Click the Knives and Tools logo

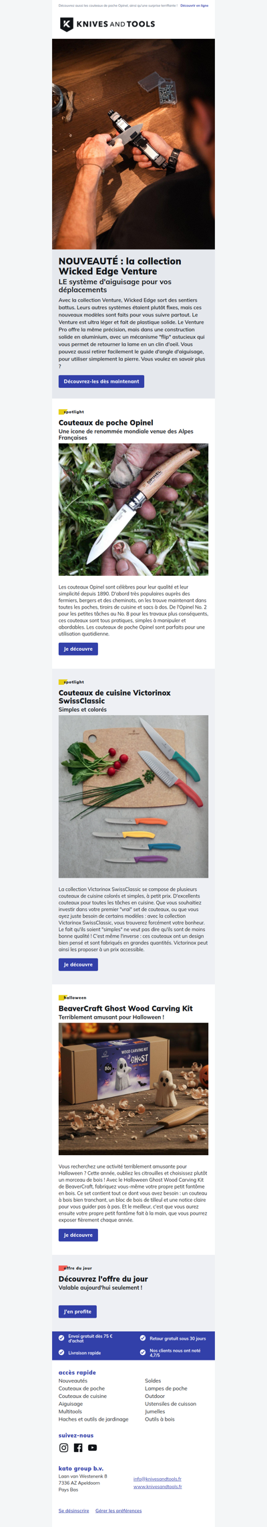click(x=107, y=24)
